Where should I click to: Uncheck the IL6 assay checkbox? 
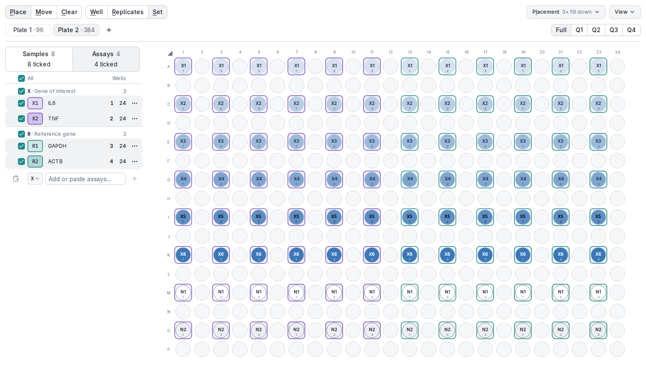(21, 103)
